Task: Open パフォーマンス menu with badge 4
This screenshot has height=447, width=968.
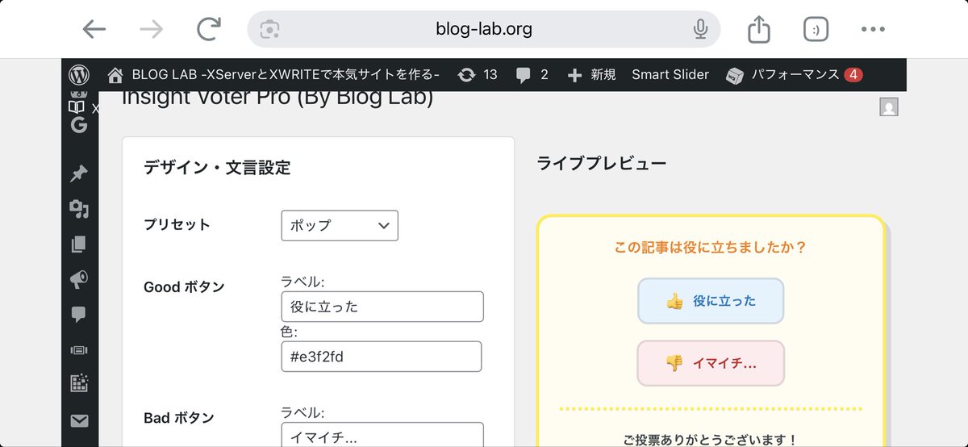Action: coord(795,74)
